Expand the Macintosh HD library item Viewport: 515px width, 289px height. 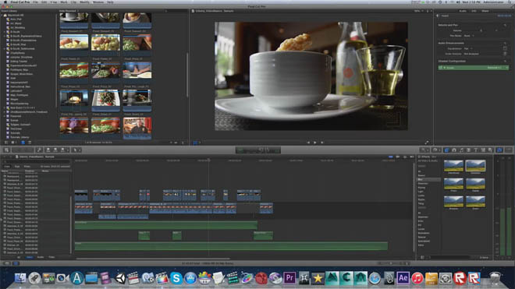pos(2,15)
